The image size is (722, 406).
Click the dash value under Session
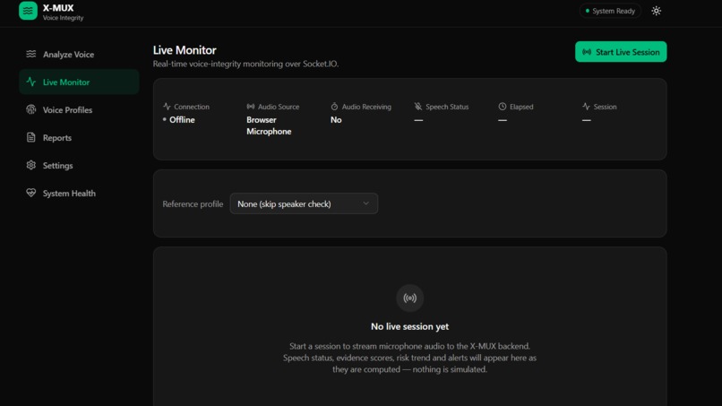pyautogui.click(x=586, y=120)
